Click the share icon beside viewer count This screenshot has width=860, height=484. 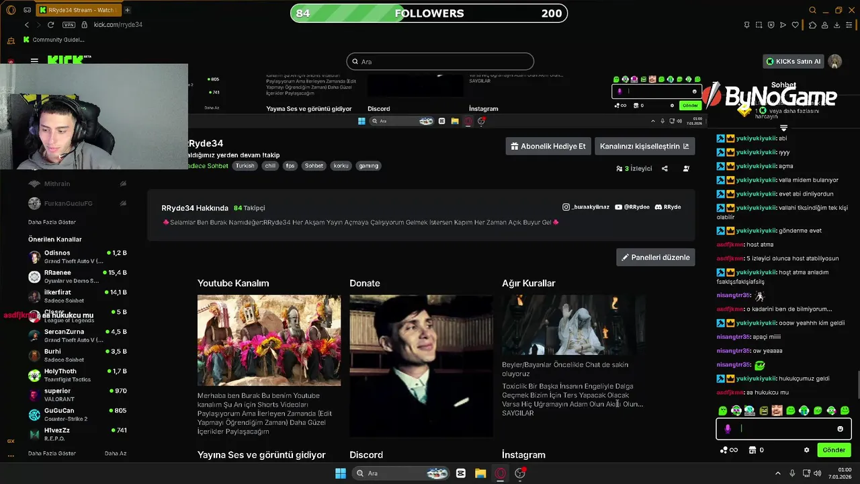pyautogui.click(x=664, y=169)
